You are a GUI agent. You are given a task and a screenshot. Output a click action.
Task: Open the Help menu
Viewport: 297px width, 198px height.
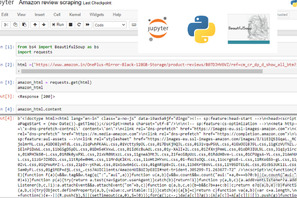point(117,14)
